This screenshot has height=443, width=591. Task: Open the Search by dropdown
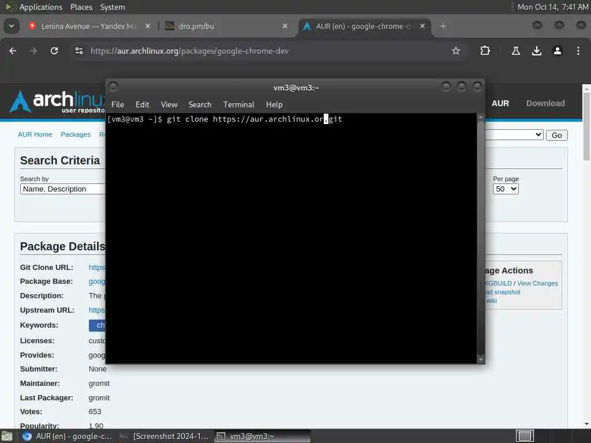[62, 189]
